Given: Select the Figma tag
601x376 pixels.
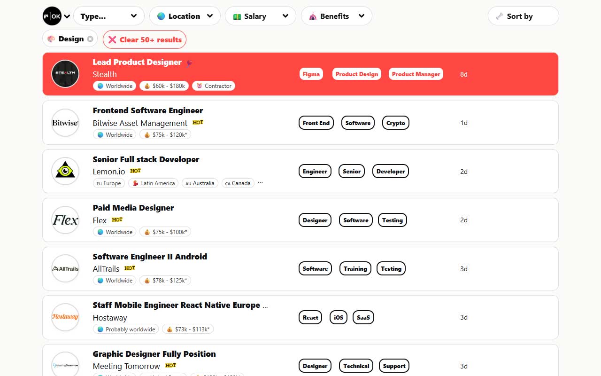Looking at the screenshot, I should tap(311, 74).
